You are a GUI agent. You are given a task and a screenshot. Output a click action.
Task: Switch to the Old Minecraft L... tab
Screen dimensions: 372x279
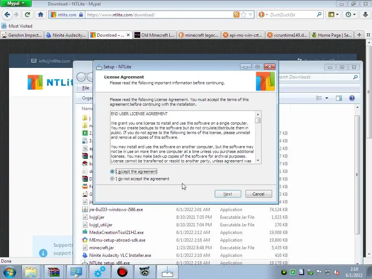(x=155, y=35)
